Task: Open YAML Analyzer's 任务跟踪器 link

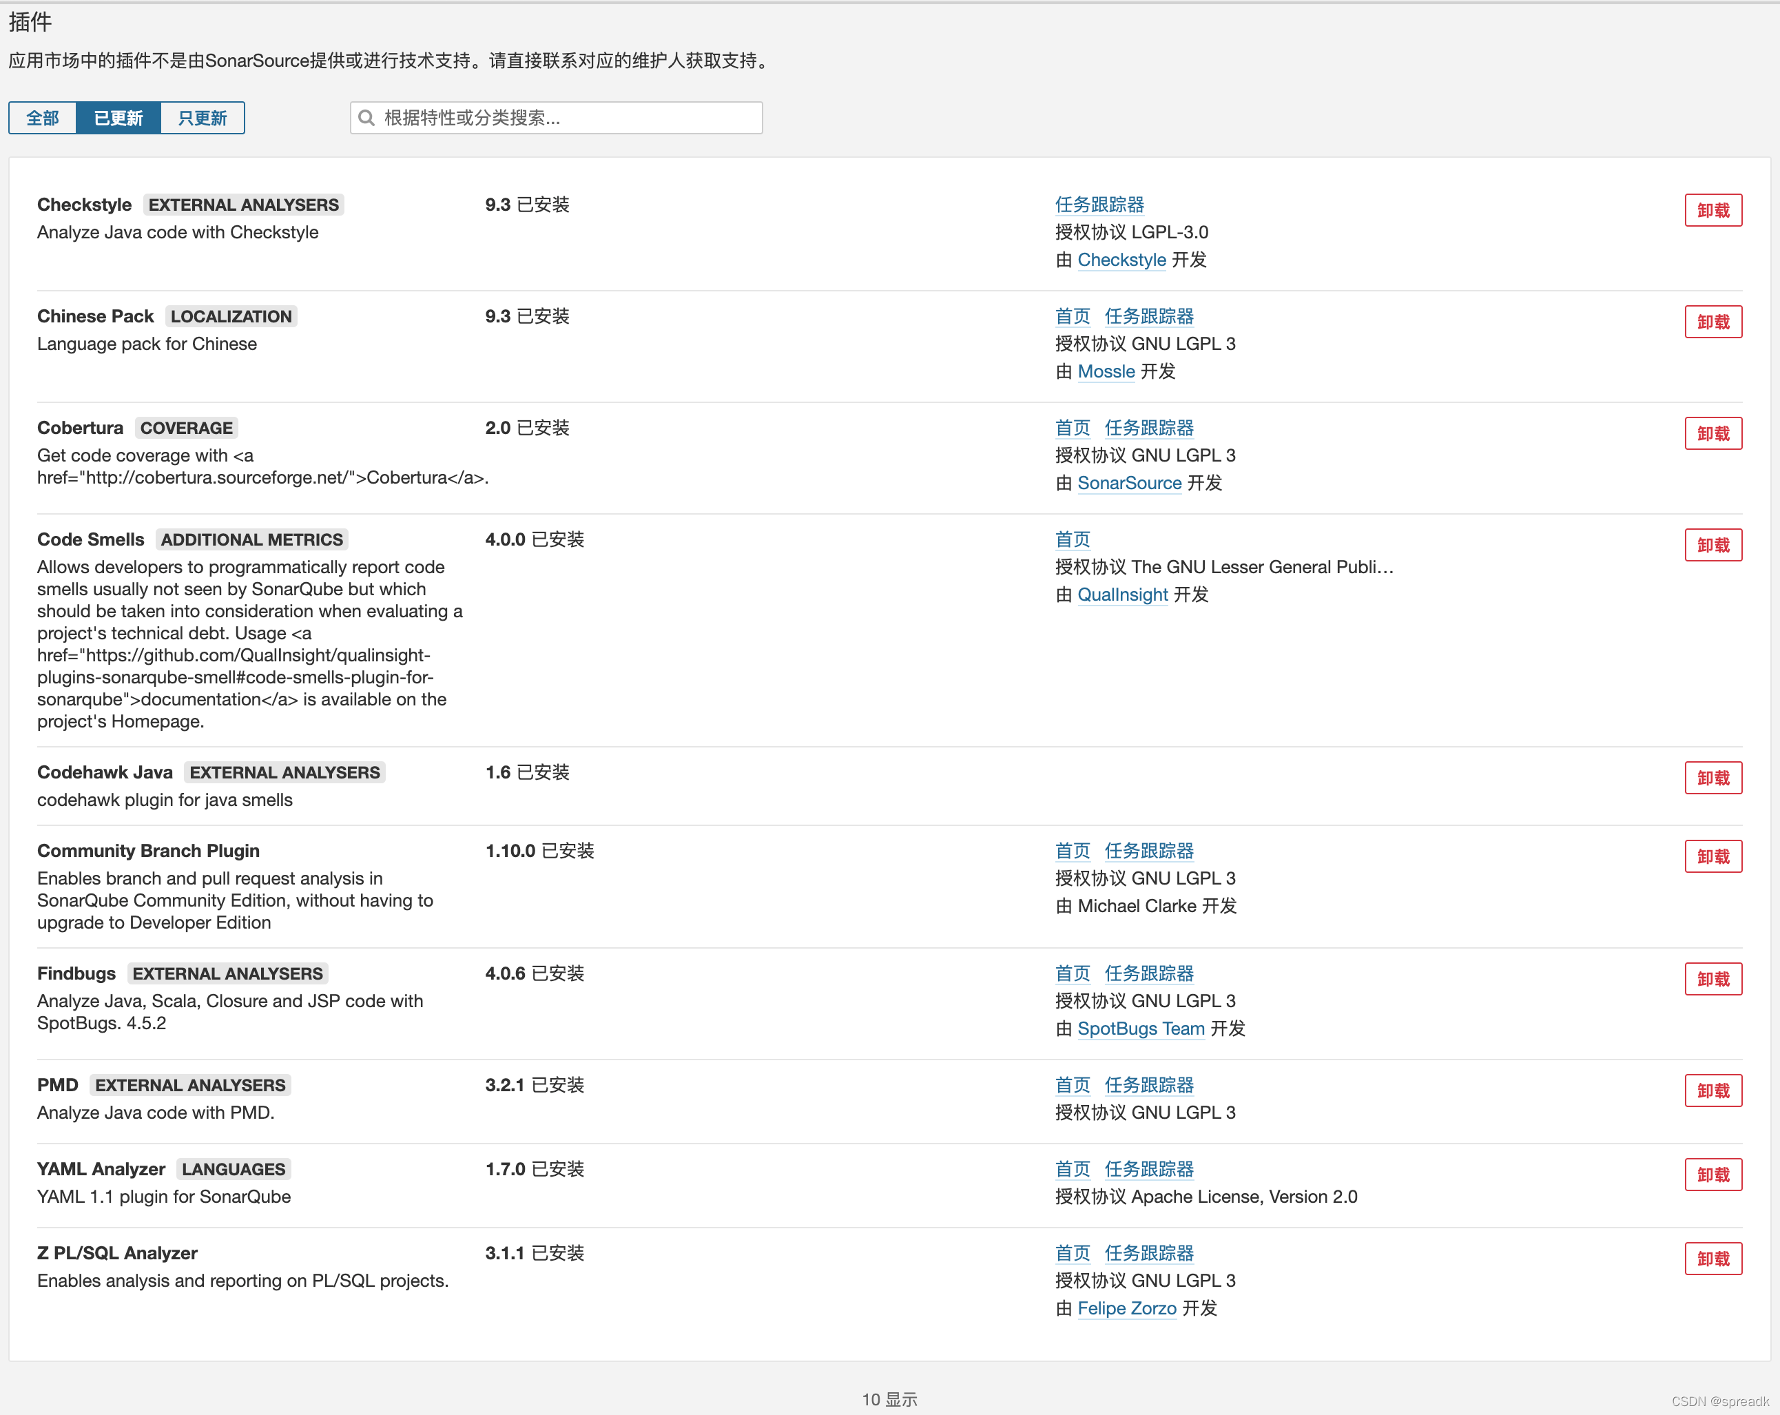Action: [1148, 1169]
